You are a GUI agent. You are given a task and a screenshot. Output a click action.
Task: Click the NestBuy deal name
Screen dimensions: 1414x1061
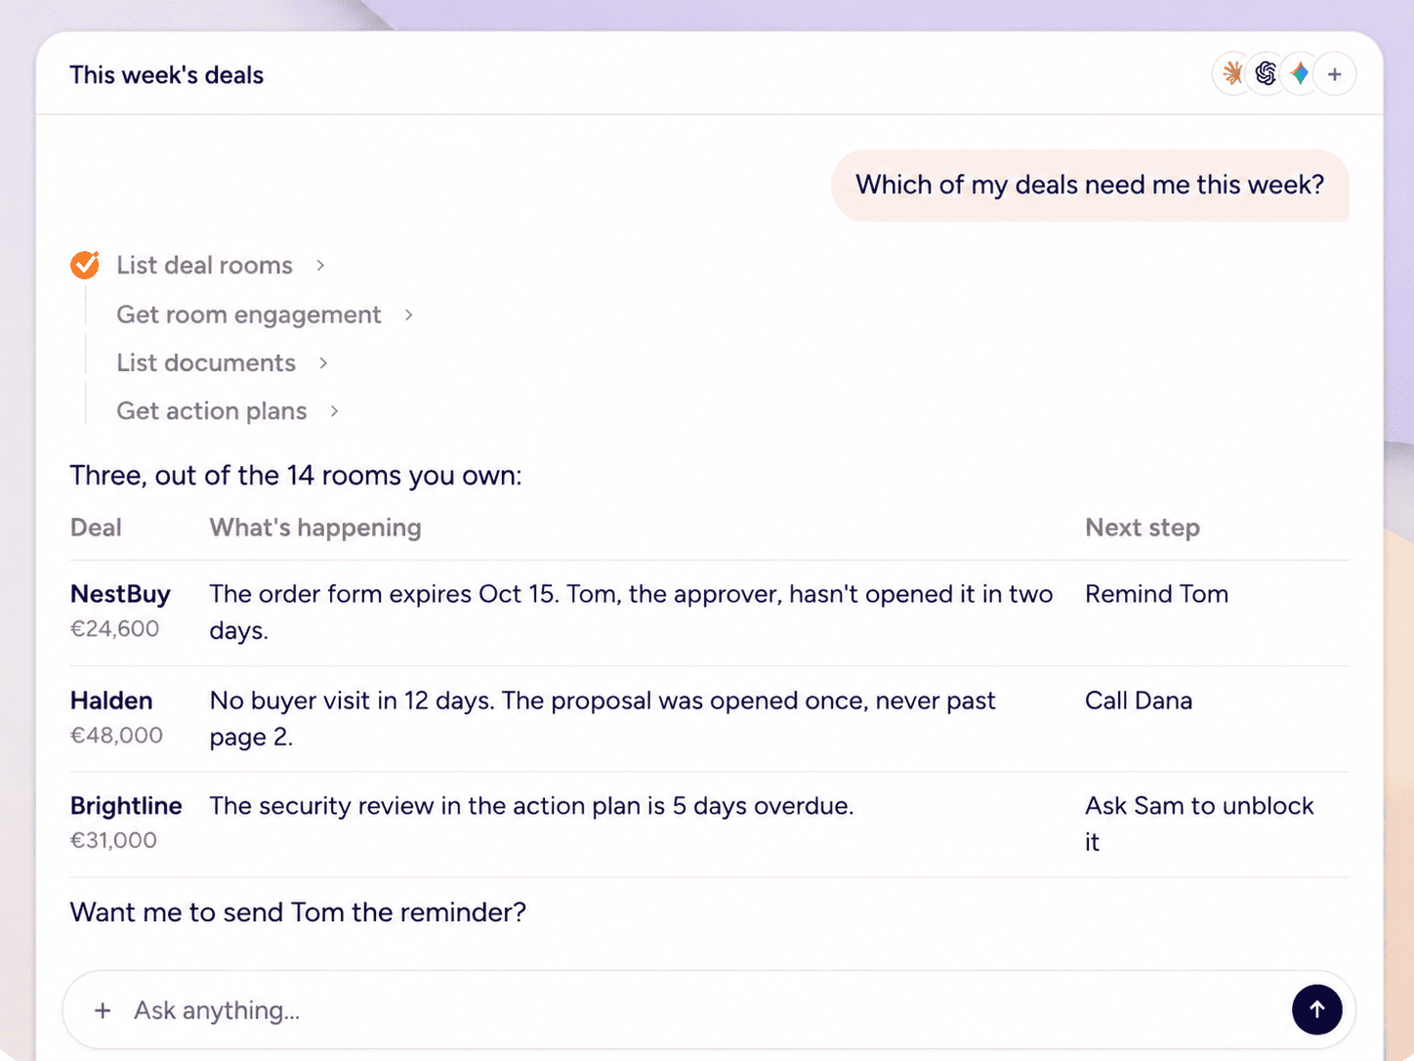click(x=120, y=594)
